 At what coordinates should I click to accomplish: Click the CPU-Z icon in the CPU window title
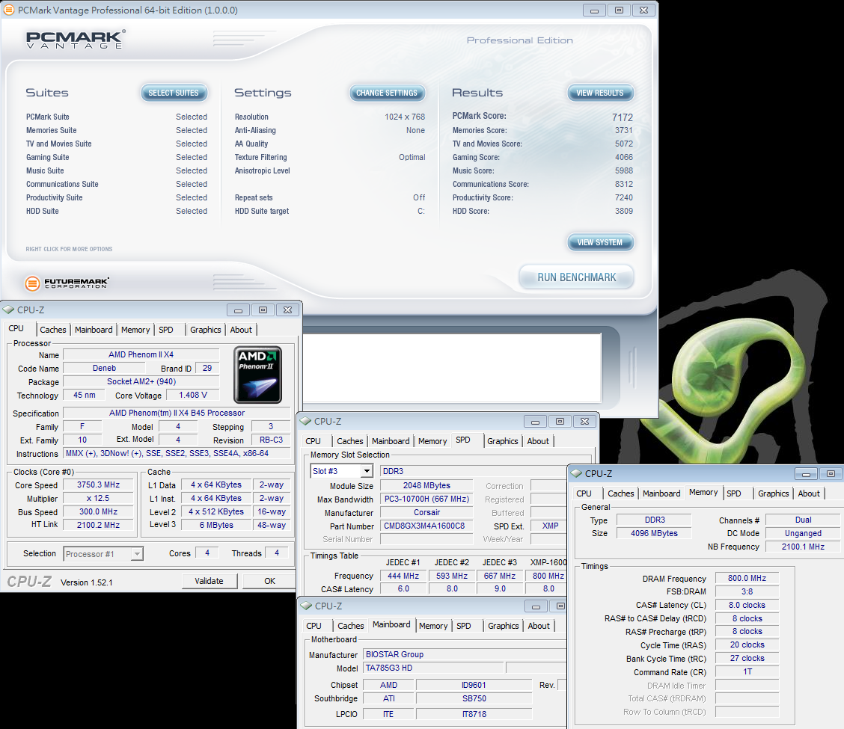tap(9, 310)
